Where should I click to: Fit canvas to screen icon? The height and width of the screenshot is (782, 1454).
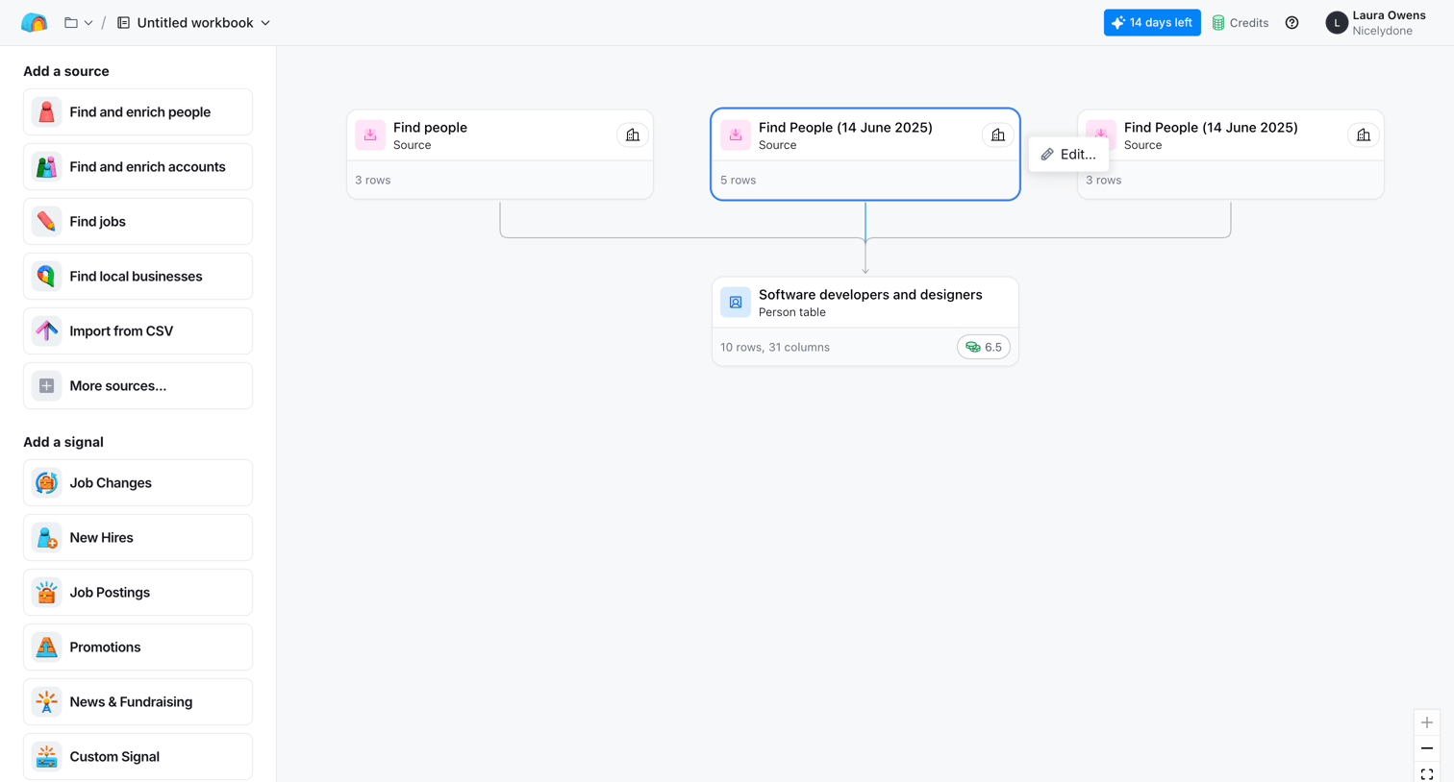[x=1427, y=773]
